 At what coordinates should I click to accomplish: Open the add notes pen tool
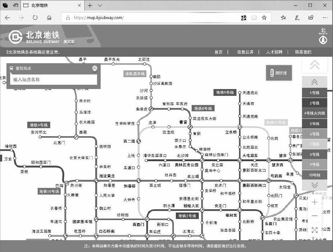pyautogui.click(x=297, y=18)
